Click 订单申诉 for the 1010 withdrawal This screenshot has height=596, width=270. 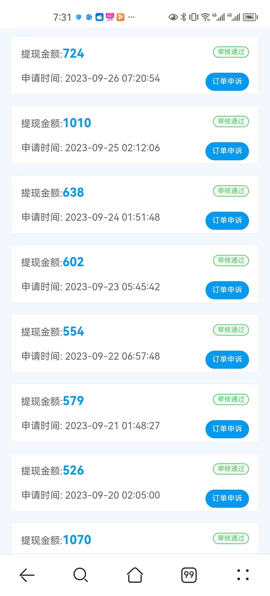coord(227,151)
